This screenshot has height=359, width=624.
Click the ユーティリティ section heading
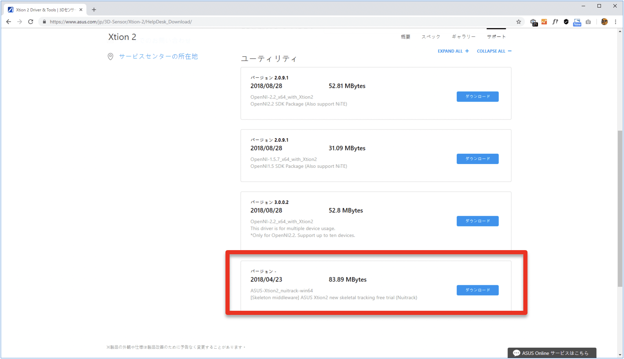pyautogui.click(x=269, y=59)
